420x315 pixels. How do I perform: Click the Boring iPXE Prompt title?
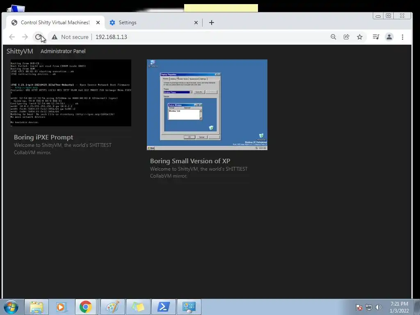pyautogui.click(x=43, y=137)
